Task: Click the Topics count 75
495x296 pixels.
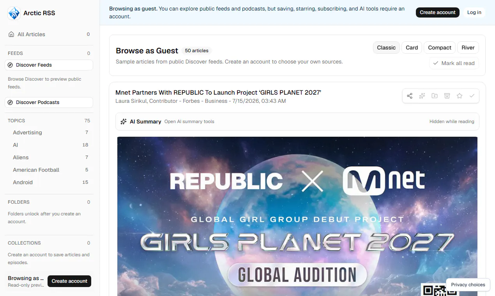Action: click(x=87, y=121)
